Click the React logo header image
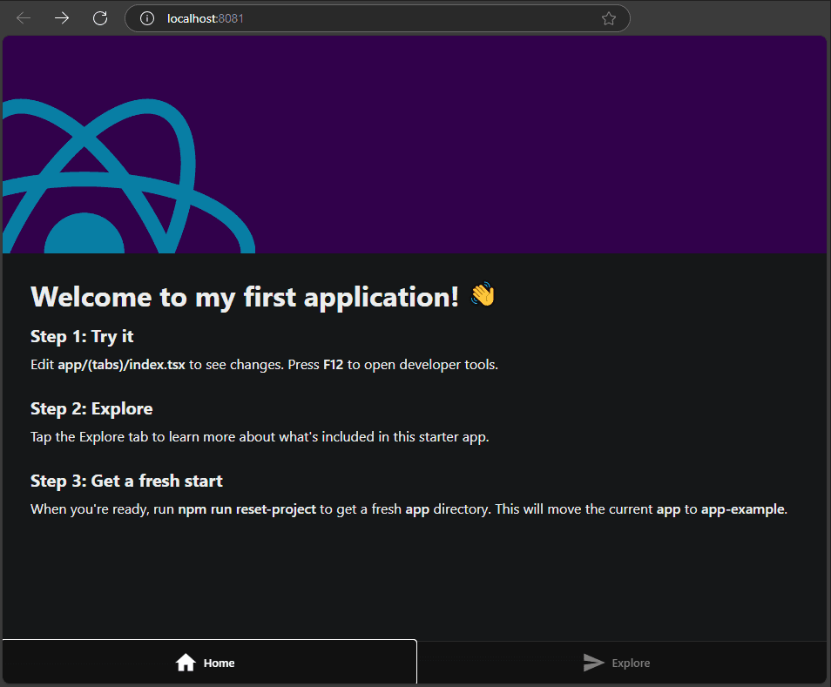 pyautogui.click(x=129, y=176)
